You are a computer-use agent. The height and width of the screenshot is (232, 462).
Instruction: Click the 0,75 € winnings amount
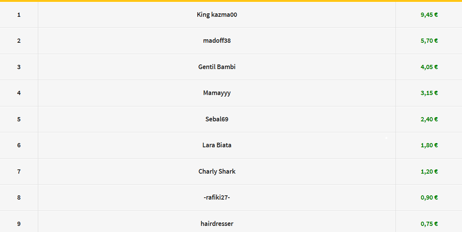pyautogui.click(x=429, y=224)
